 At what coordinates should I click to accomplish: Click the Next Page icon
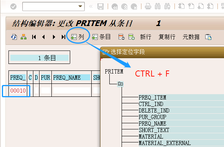[x=201, y=6]
